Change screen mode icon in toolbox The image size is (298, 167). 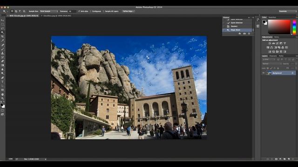click(2, 115)
